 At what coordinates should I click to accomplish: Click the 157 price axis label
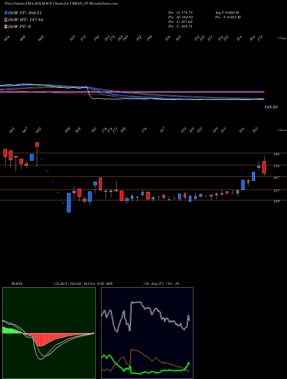tap(276, 191)
